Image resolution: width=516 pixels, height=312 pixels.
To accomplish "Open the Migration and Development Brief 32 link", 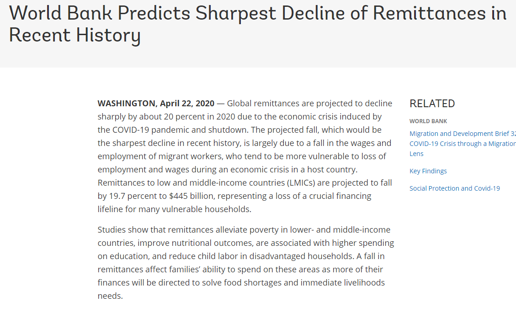I will [x=462, y=134].
